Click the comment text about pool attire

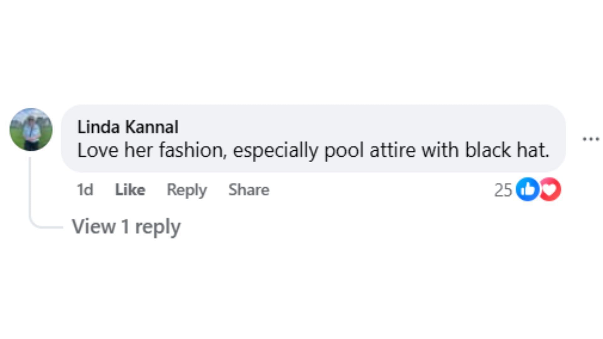(x=313, y=150)
